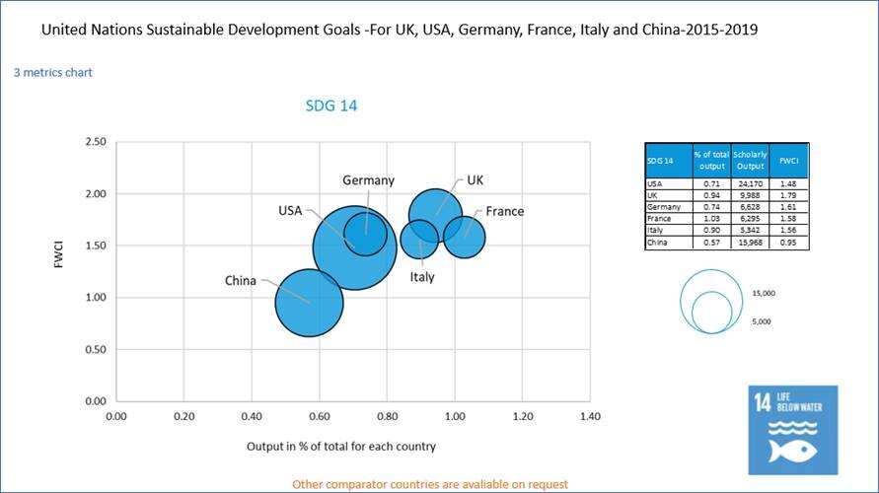The image size is (879, 493).
Task: Select the China bubble on the chart
Action: click(308, 300)
